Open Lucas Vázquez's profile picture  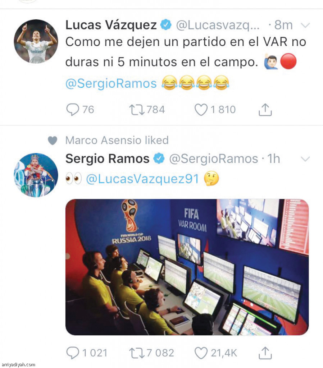point(36,41)
